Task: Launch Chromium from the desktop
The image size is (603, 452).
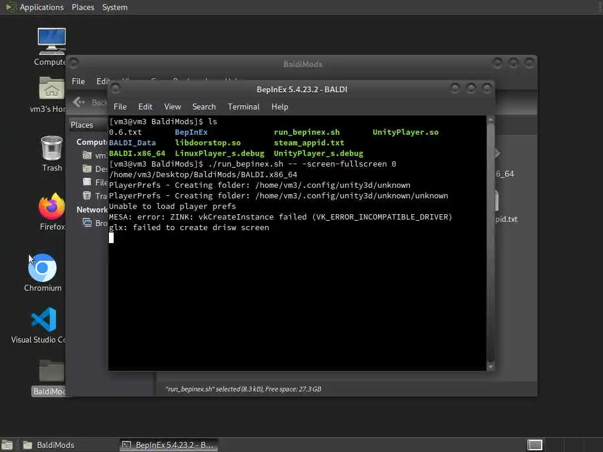Action: (x=42, y=268)
